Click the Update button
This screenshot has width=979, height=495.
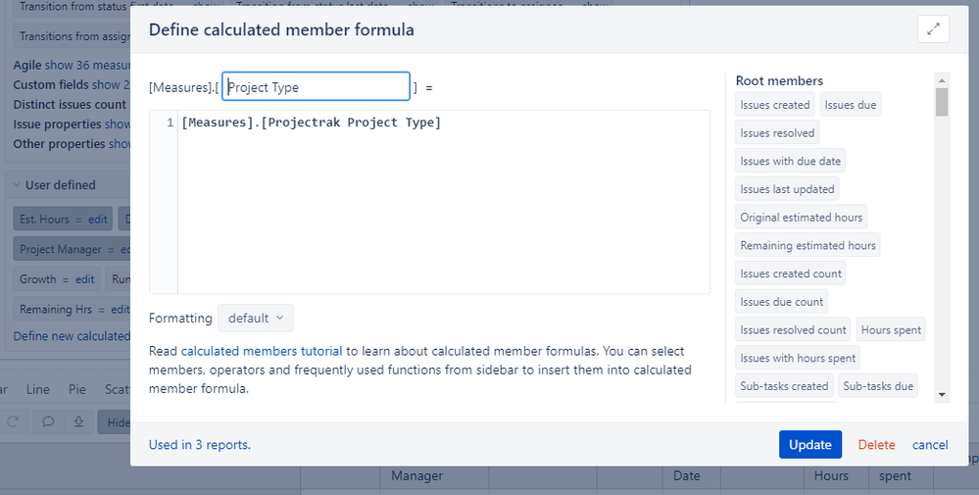click(809, 444)
